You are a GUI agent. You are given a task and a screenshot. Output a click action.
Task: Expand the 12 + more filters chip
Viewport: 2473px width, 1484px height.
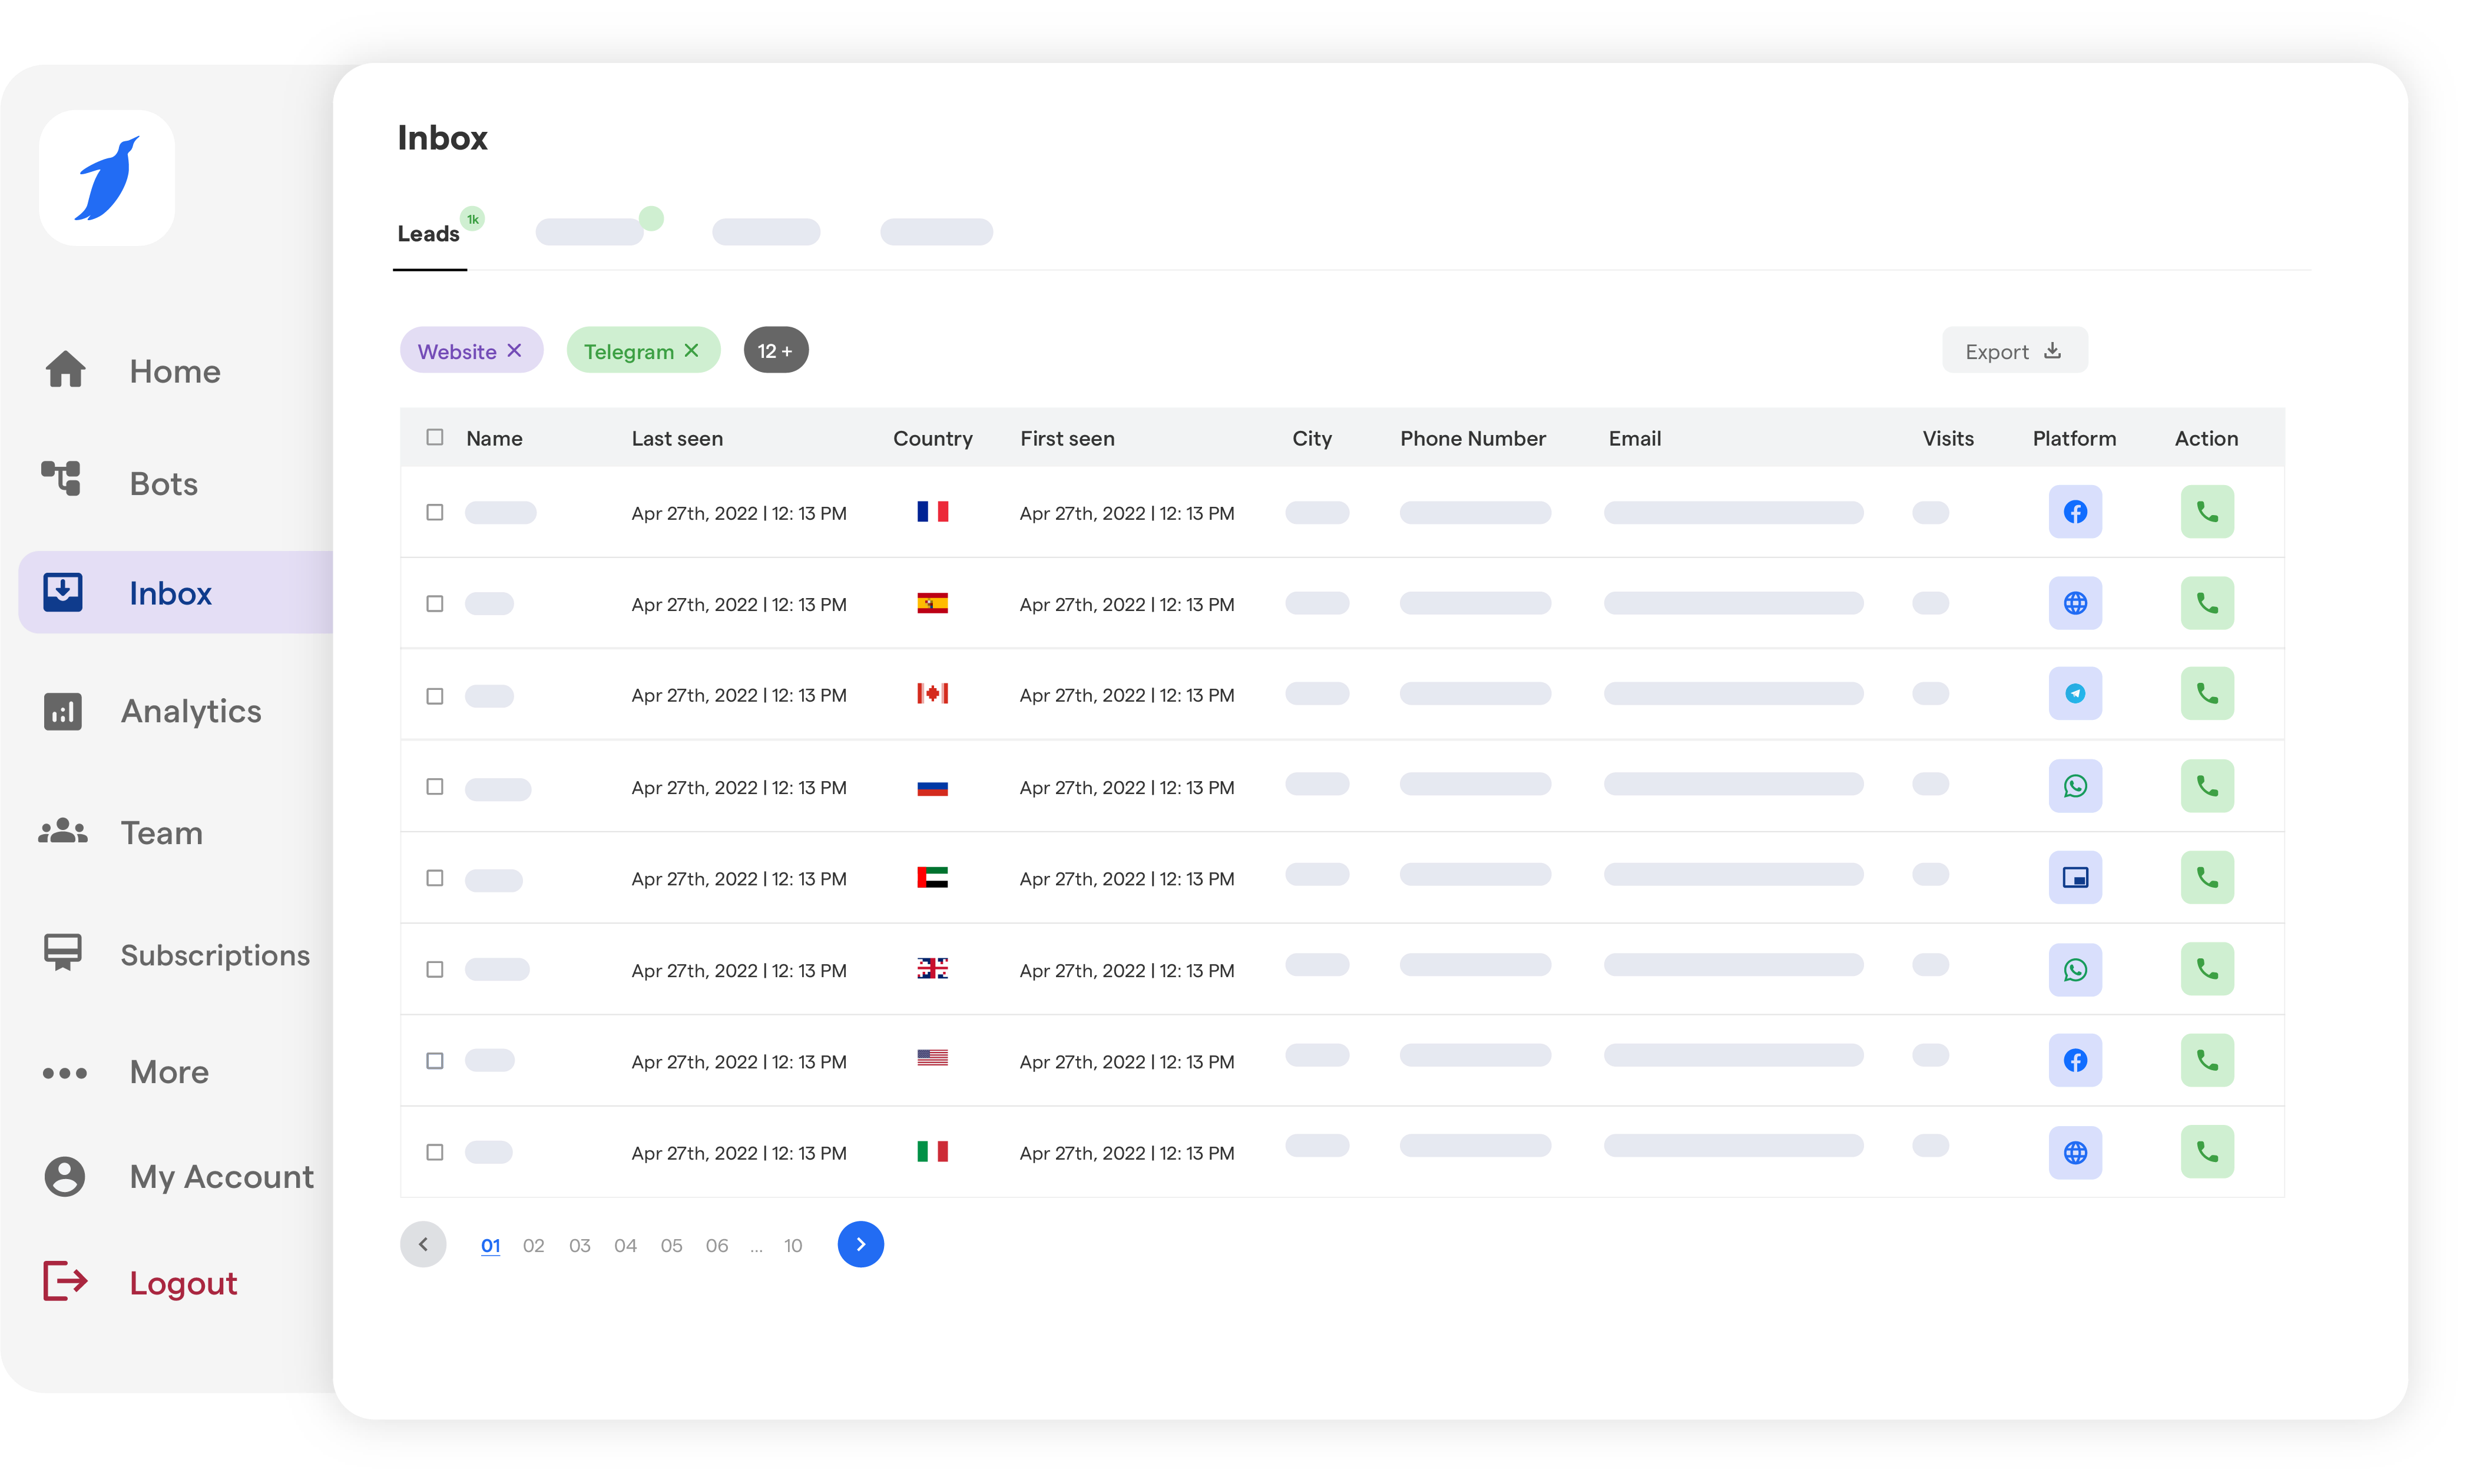coord(775,351)
